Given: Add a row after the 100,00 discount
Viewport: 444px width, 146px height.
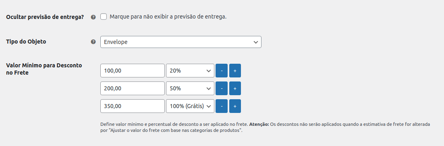Looking at the screenshot, I should pos(235,71).
